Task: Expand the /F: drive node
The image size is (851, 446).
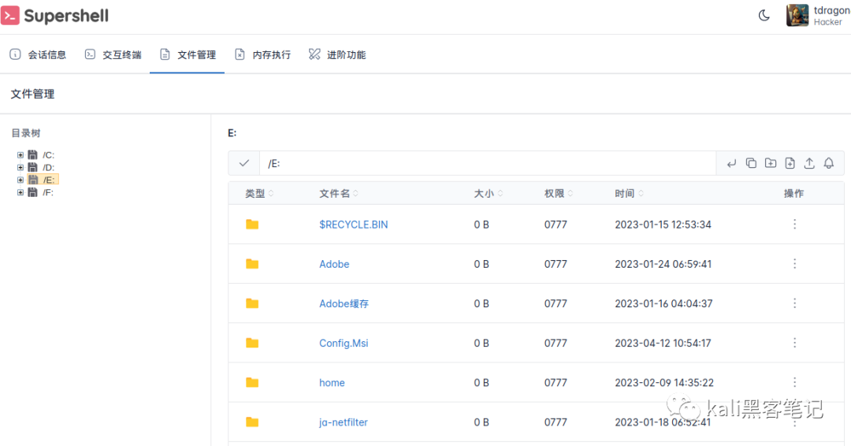Action: (x=20, y=192)
